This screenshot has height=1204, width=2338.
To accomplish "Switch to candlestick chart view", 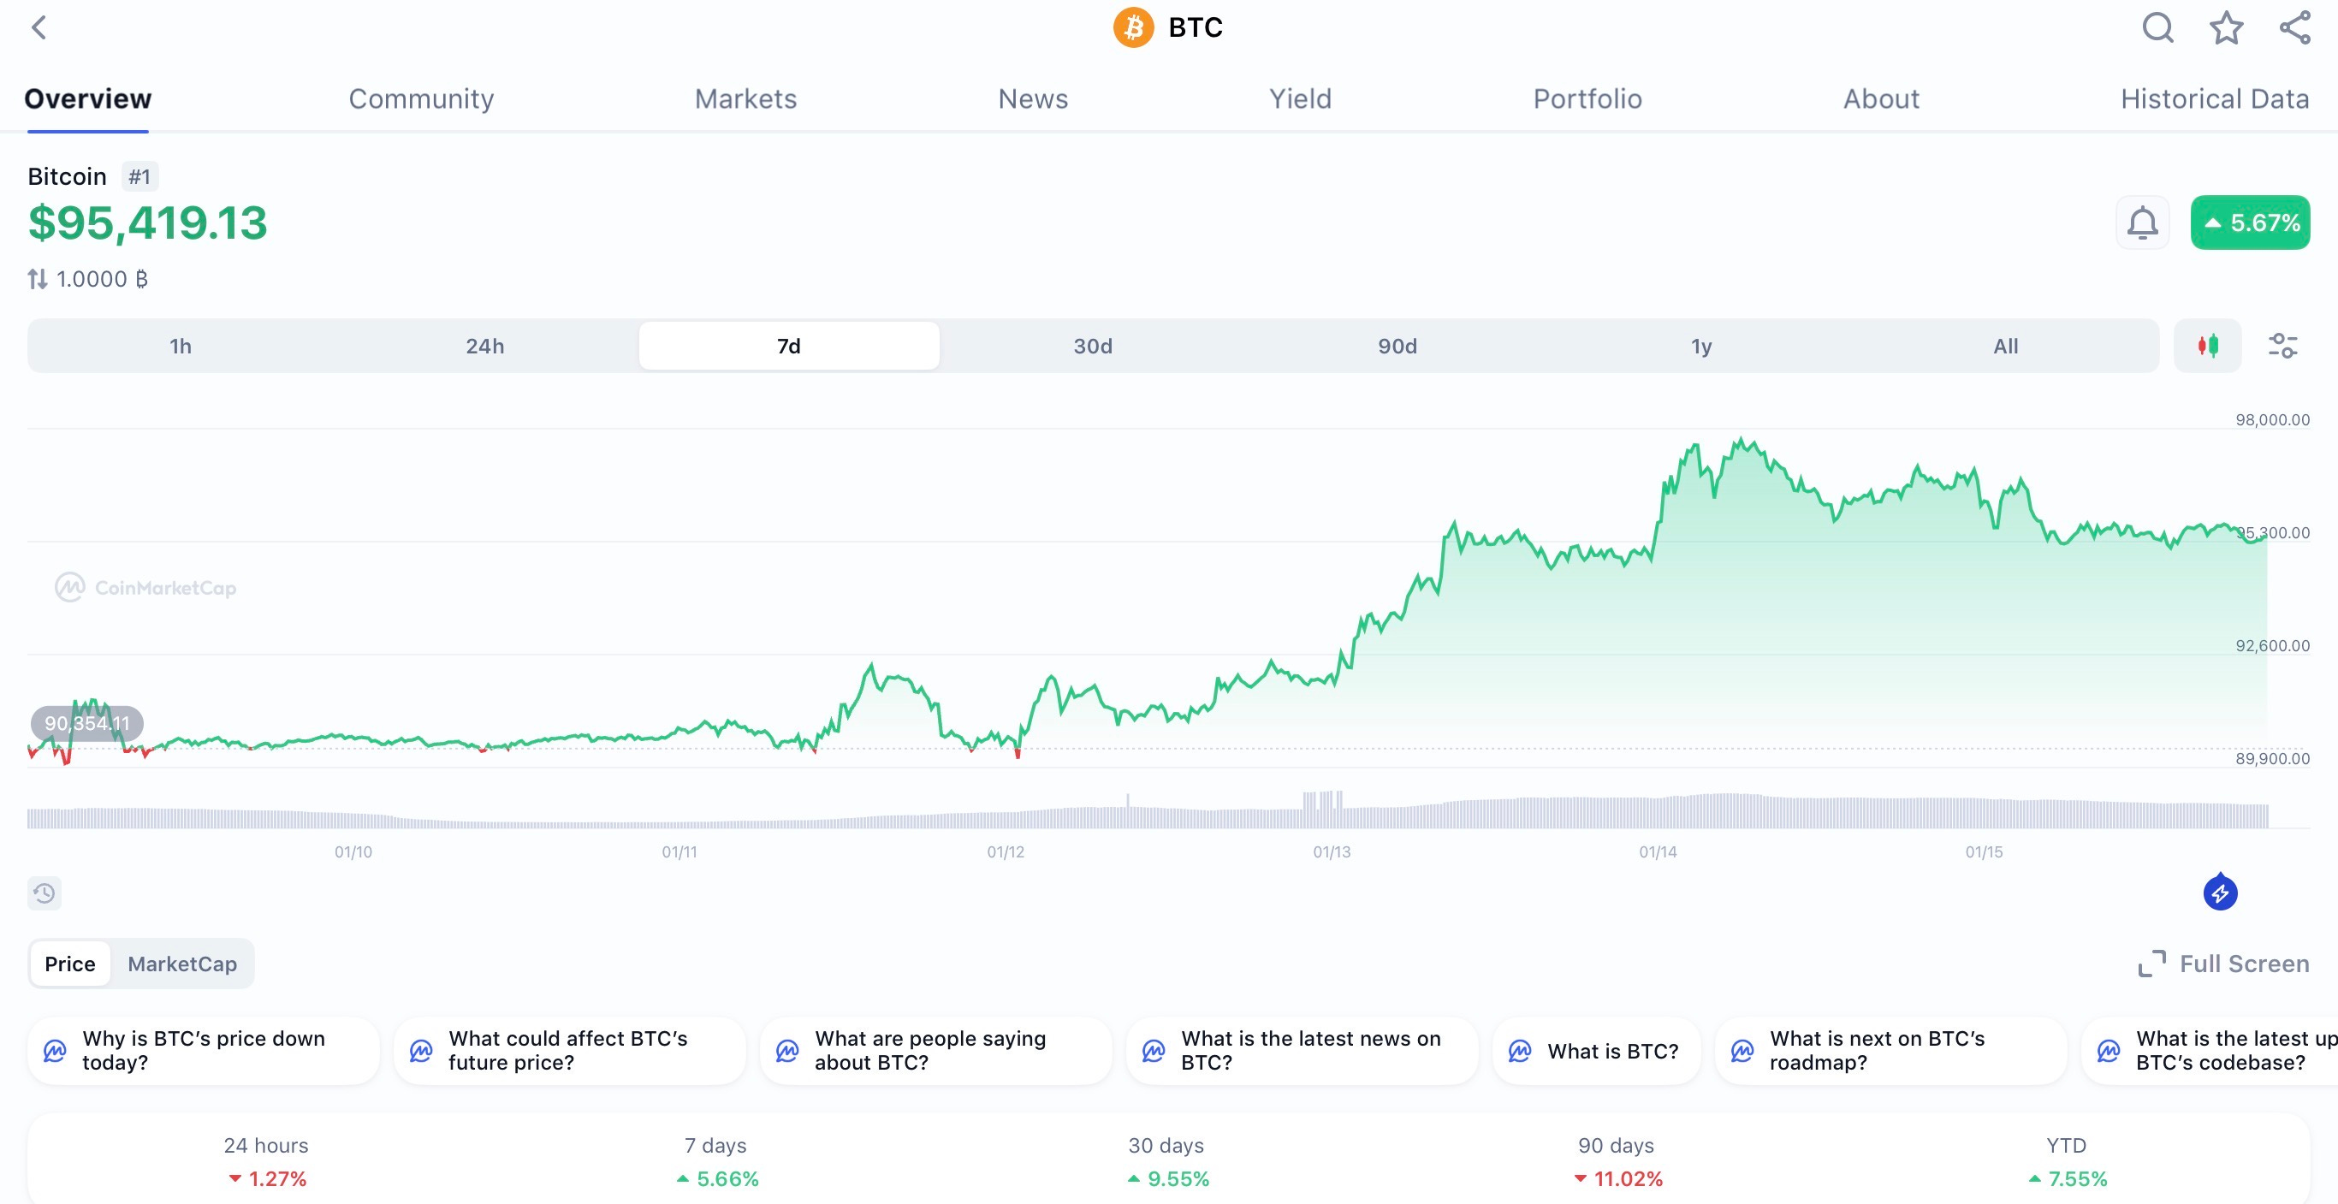I will coord(2207,346).
